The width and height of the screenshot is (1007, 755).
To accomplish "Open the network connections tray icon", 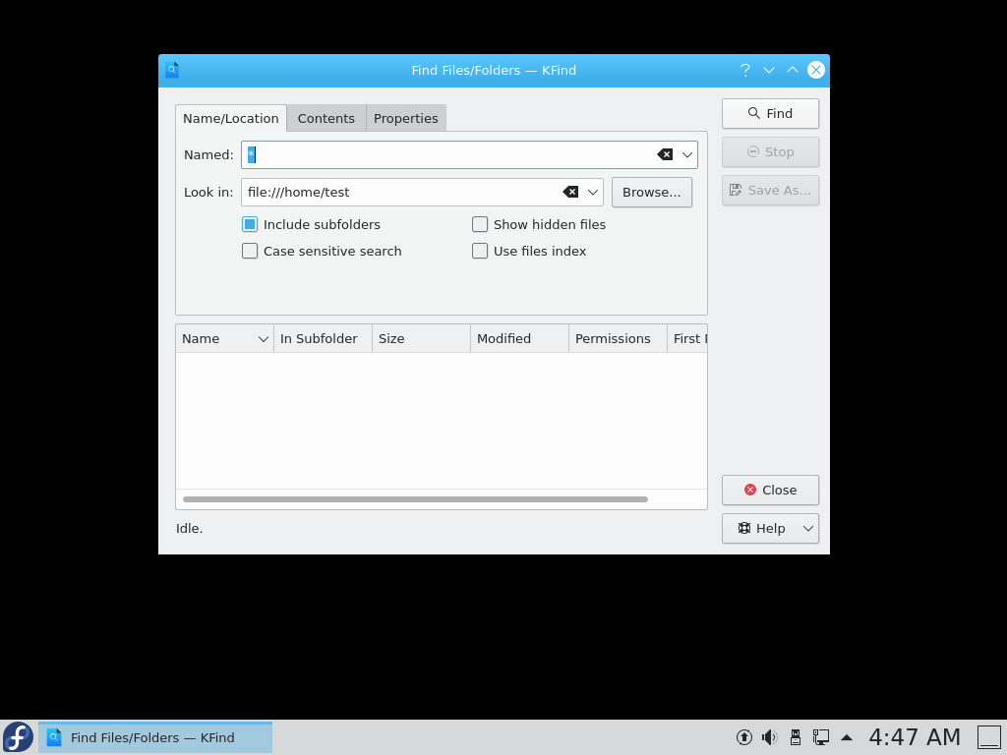I will coord(821,737).
